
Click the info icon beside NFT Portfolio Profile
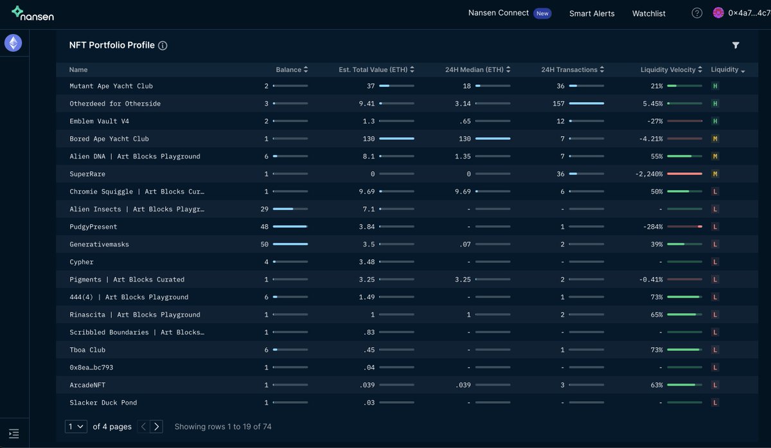coord(163,46)
